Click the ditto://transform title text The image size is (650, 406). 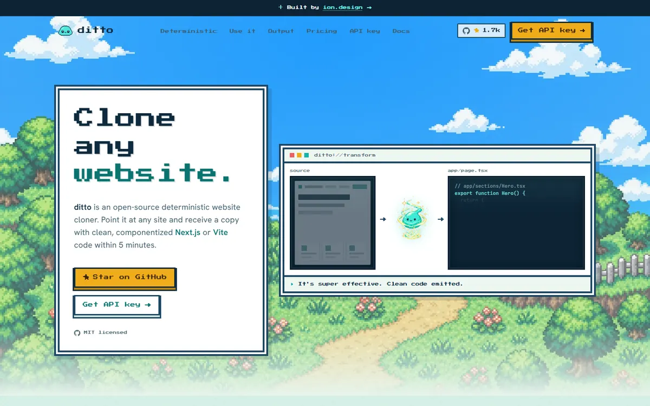click(x=344, y=155)
